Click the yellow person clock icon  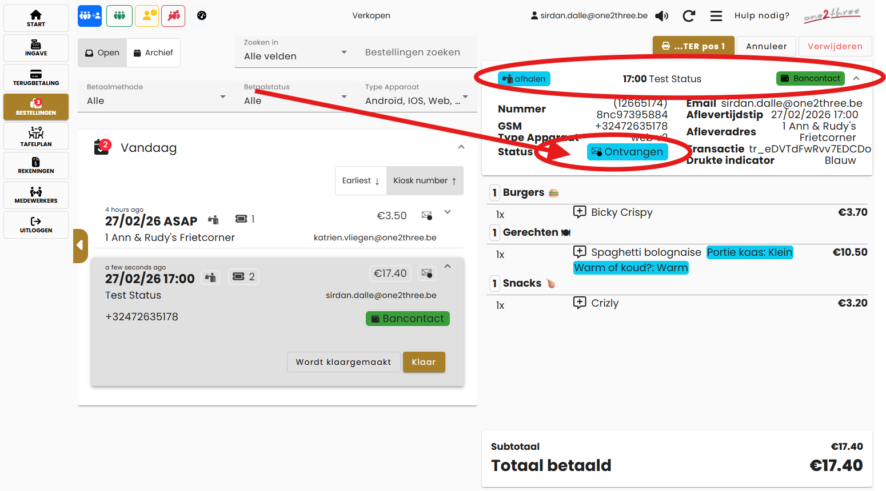point(147,16)
